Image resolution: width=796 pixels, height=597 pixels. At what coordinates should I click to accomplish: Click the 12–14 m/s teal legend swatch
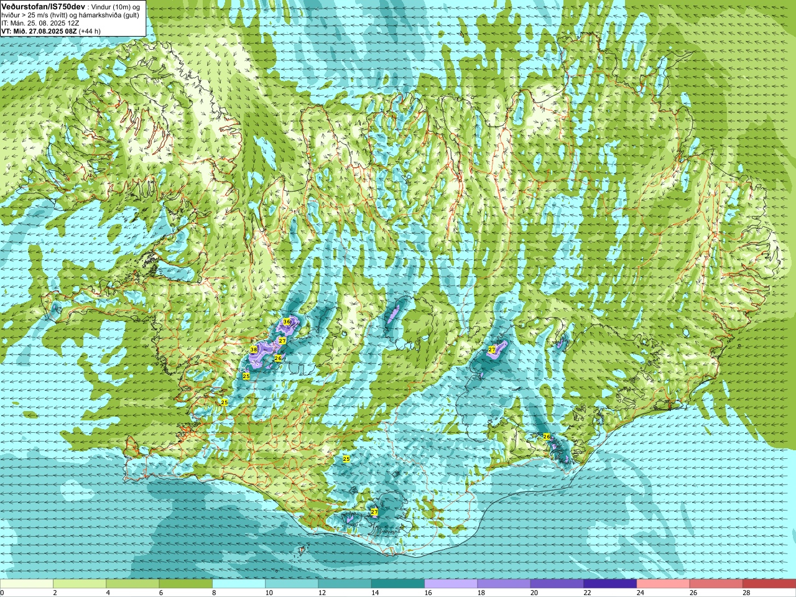345,584
